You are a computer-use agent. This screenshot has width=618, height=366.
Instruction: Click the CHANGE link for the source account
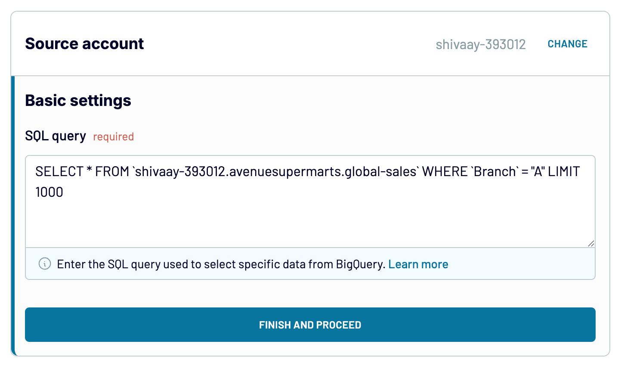(567, 43)
